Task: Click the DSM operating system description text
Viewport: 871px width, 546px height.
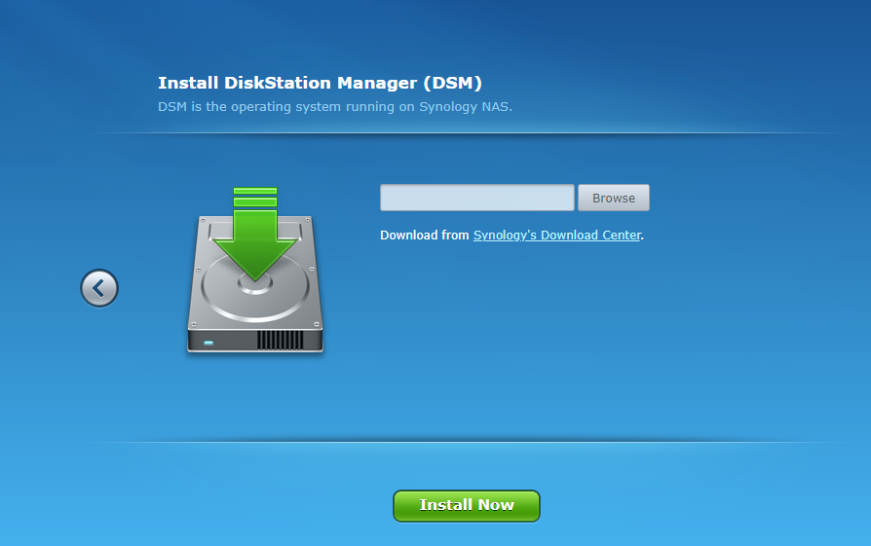Action: point(335,106)
